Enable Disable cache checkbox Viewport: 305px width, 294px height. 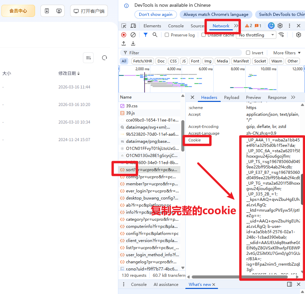pyautogui.click(x=203, y=35)
